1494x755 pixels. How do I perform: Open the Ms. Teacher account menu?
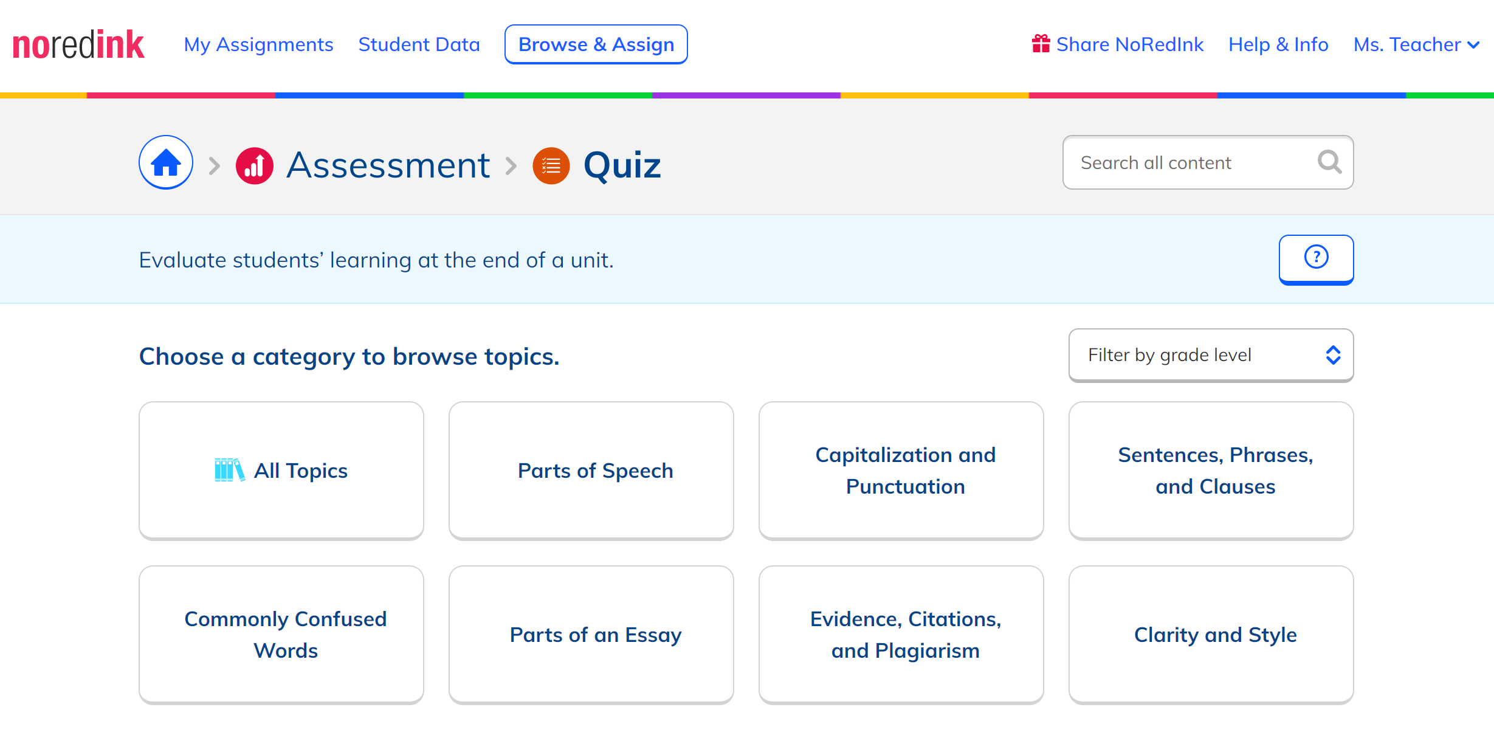tap(1416, 44)
